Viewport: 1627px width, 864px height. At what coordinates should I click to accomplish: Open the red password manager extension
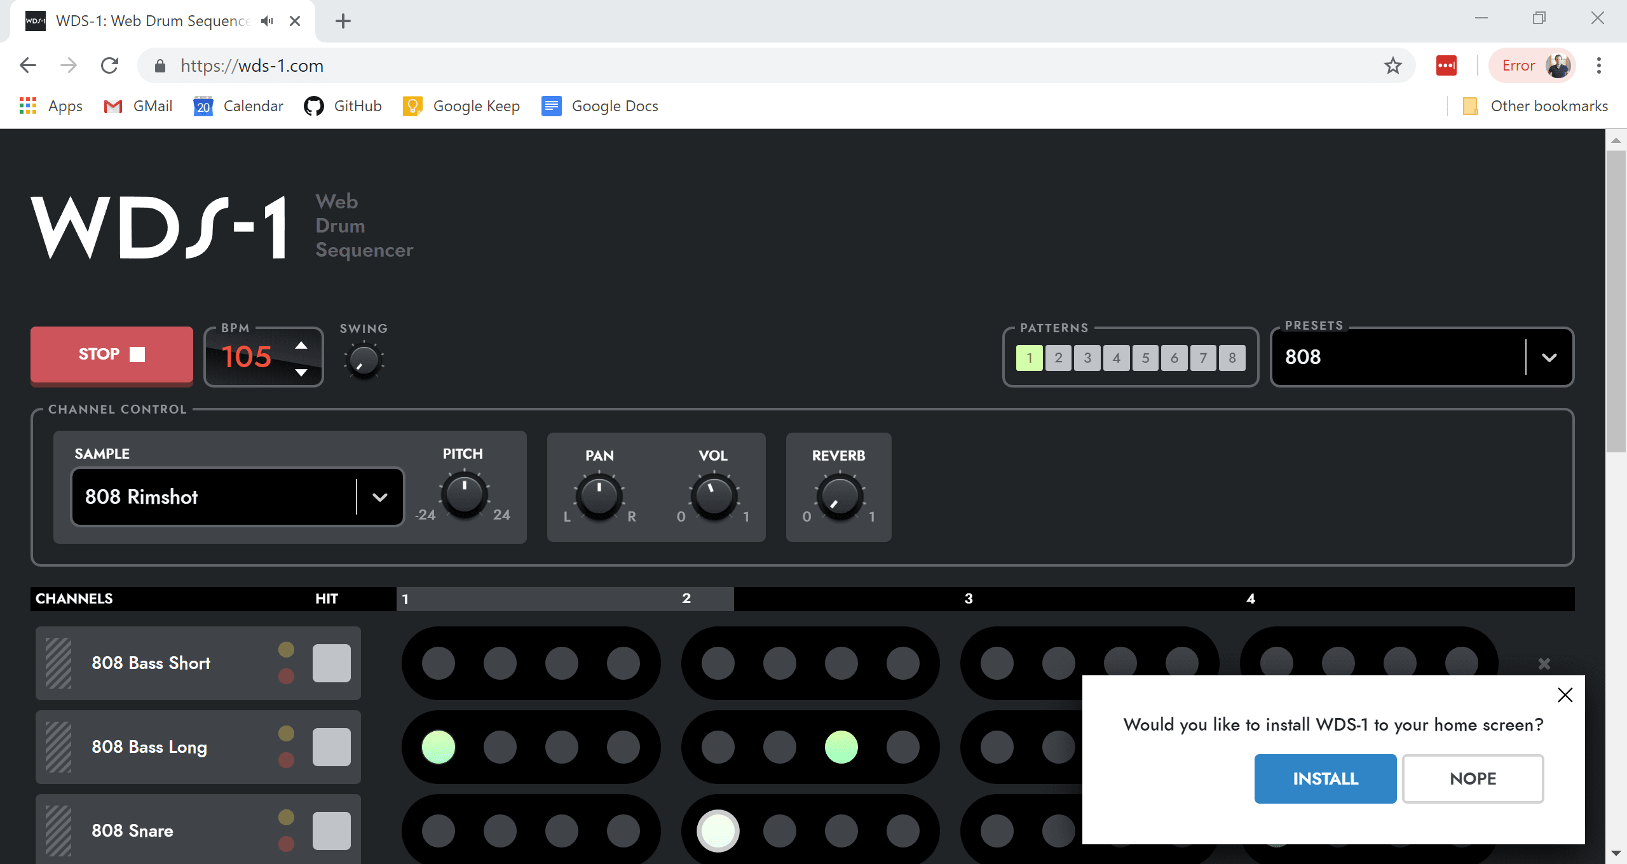point(1446,65)
